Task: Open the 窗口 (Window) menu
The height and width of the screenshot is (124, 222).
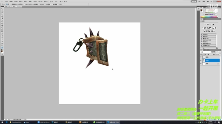Action: [40, 2]
